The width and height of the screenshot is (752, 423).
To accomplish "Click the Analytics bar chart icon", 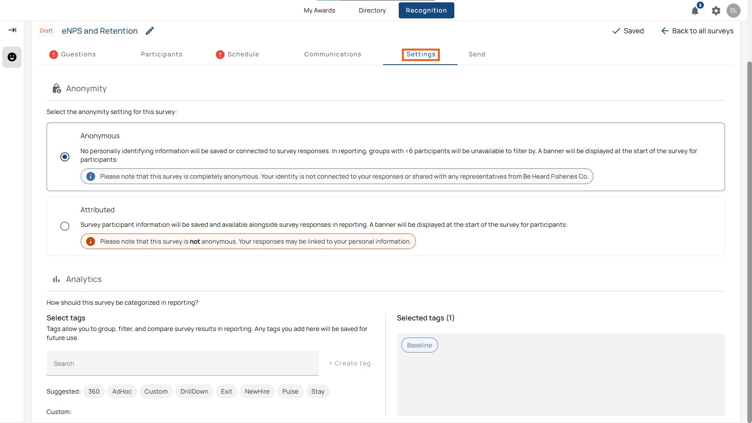I will [x=56, y=279].
